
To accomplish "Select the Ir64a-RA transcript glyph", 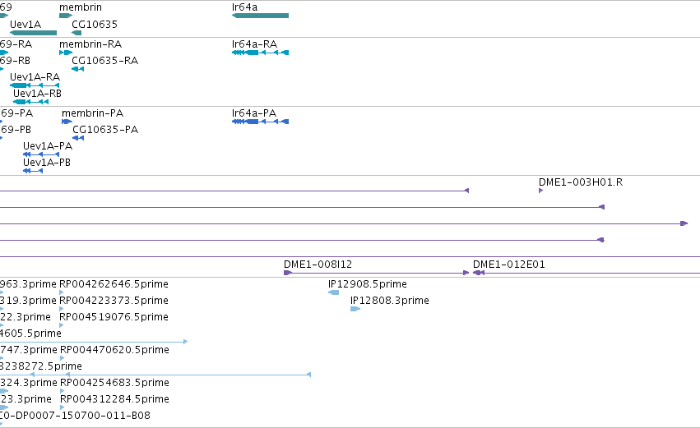I will point(260,53).
